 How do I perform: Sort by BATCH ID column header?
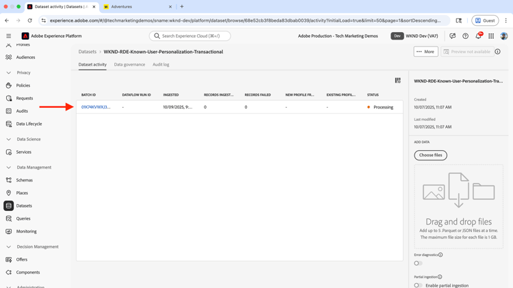coord(88,95)
